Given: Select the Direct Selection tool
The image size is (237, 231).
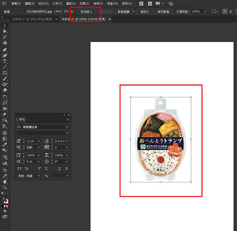Looking at the screenshot, I should 5,31.
